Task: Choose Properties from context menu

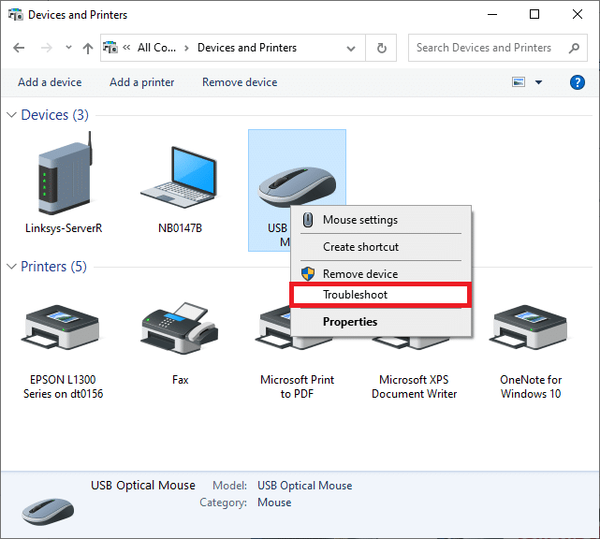Action: pyautogui.click(x=350, y=322)
